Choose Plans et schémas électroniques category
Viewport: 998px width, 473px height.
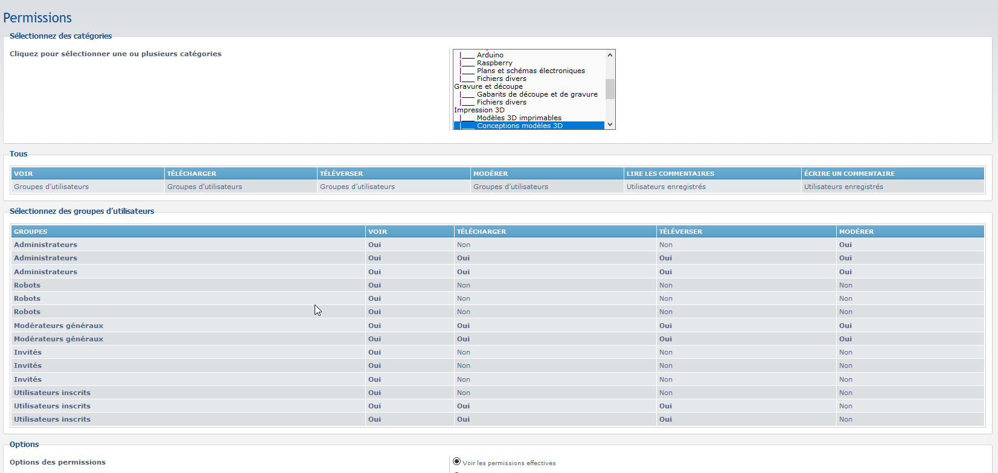[x=529, y=71]
